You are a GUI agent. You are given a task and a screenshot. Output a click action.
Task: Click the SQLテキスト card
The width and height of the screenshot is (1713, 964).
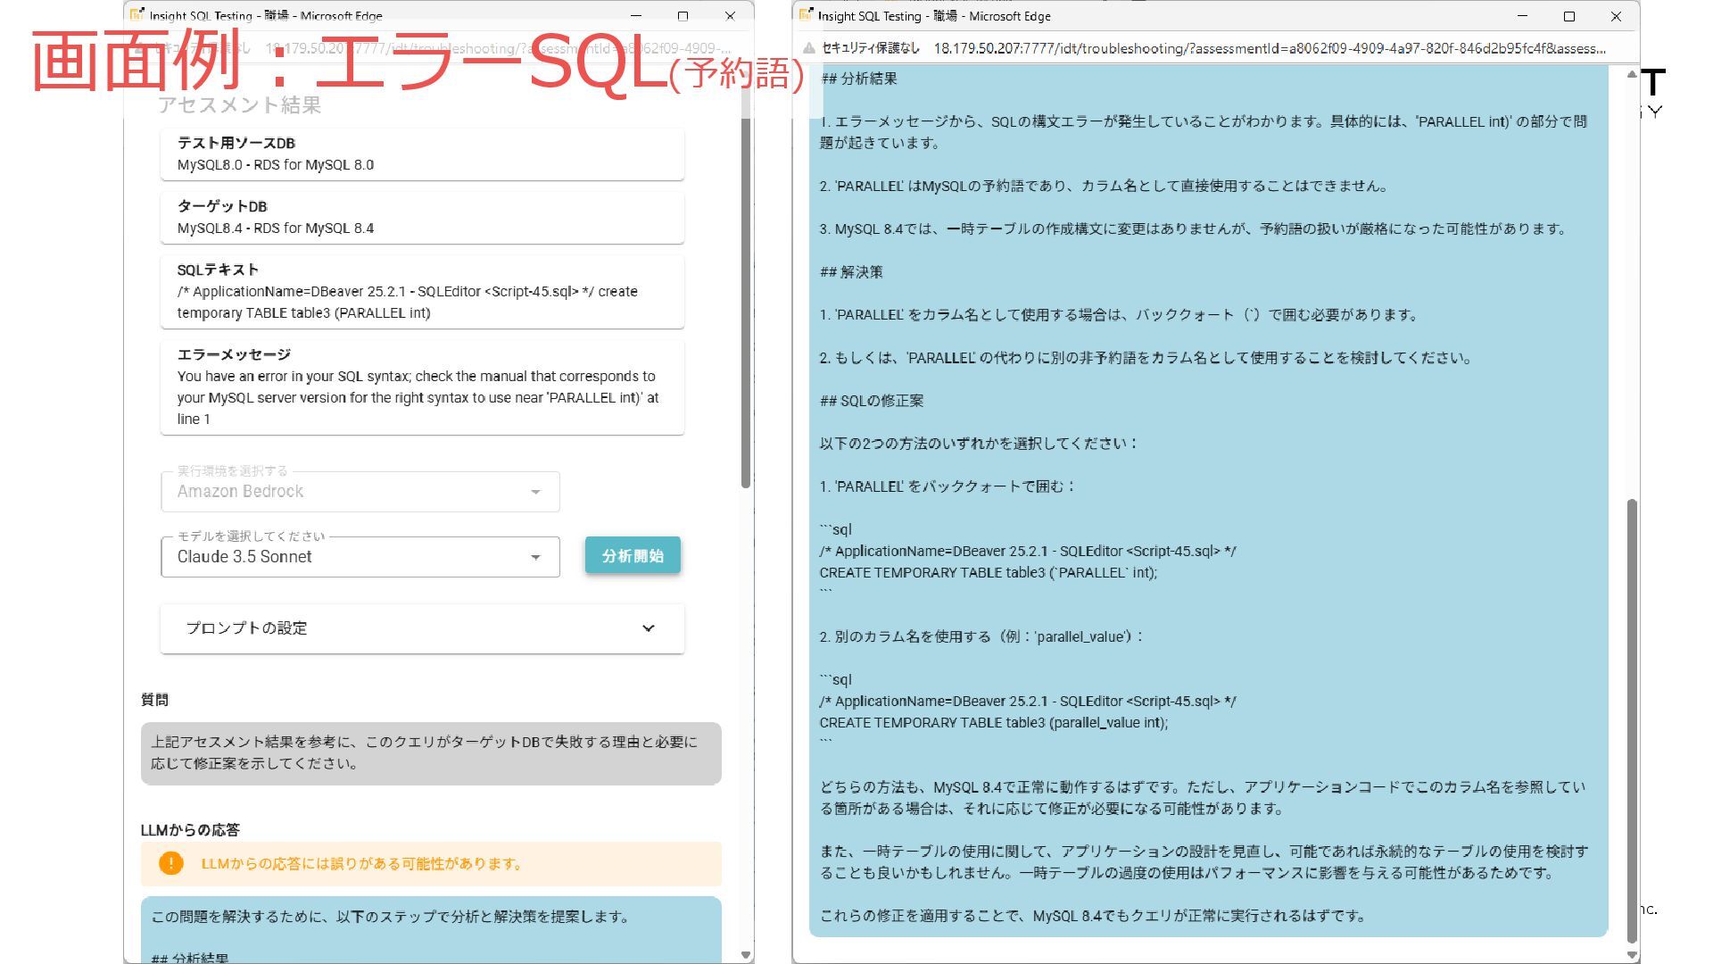422,292
